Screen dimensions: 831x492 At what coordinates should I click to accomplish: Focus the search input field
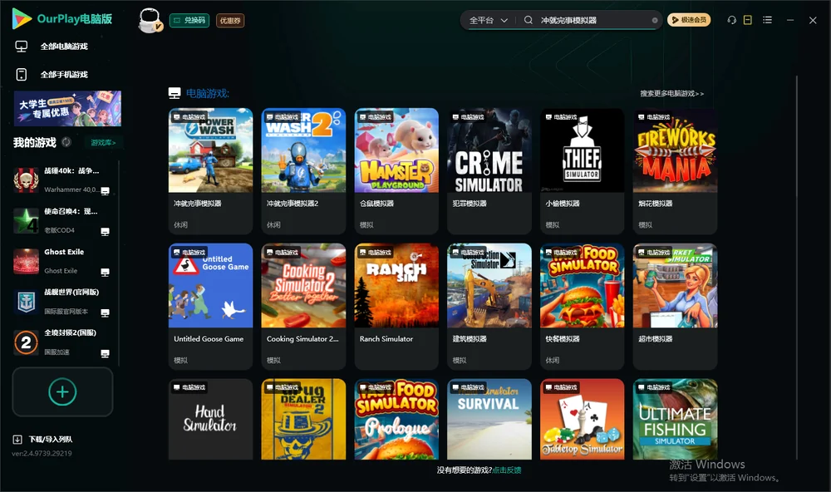593,20
